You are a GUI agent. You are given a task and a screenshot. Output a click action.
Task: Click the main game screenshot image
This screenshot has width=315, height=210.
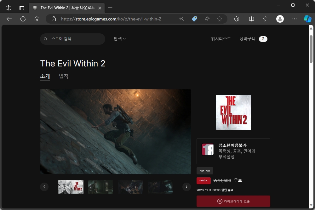click(116, 132)
